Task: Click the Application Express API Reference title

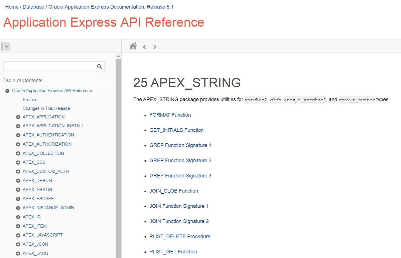Action: tap(104, 22)
